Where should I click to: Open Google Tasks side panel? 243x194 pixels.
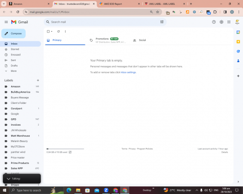pos(238,51)
